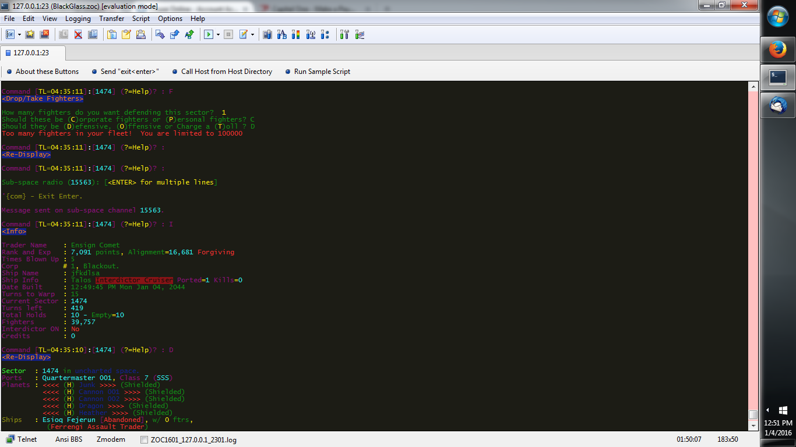Click the Run Sample Script button

coord(322,72)
